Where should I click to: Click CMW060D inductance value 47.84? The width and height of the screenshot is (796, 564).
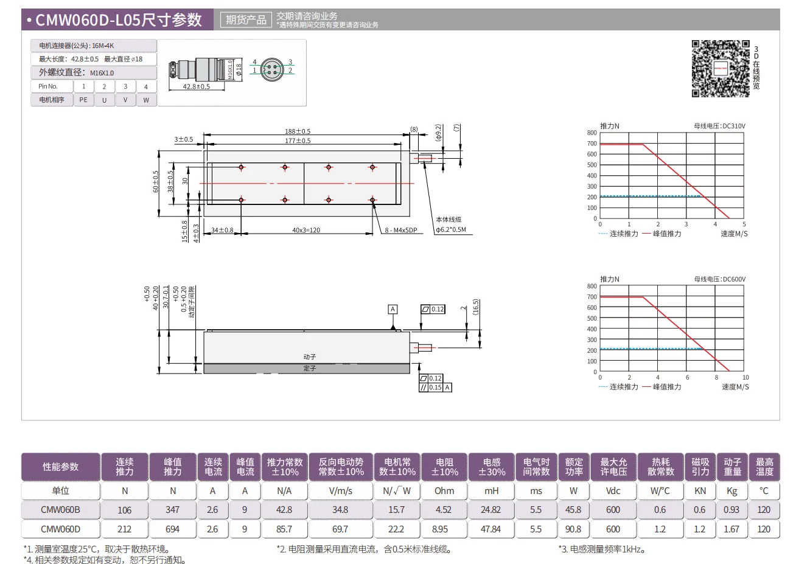point(491,529)
